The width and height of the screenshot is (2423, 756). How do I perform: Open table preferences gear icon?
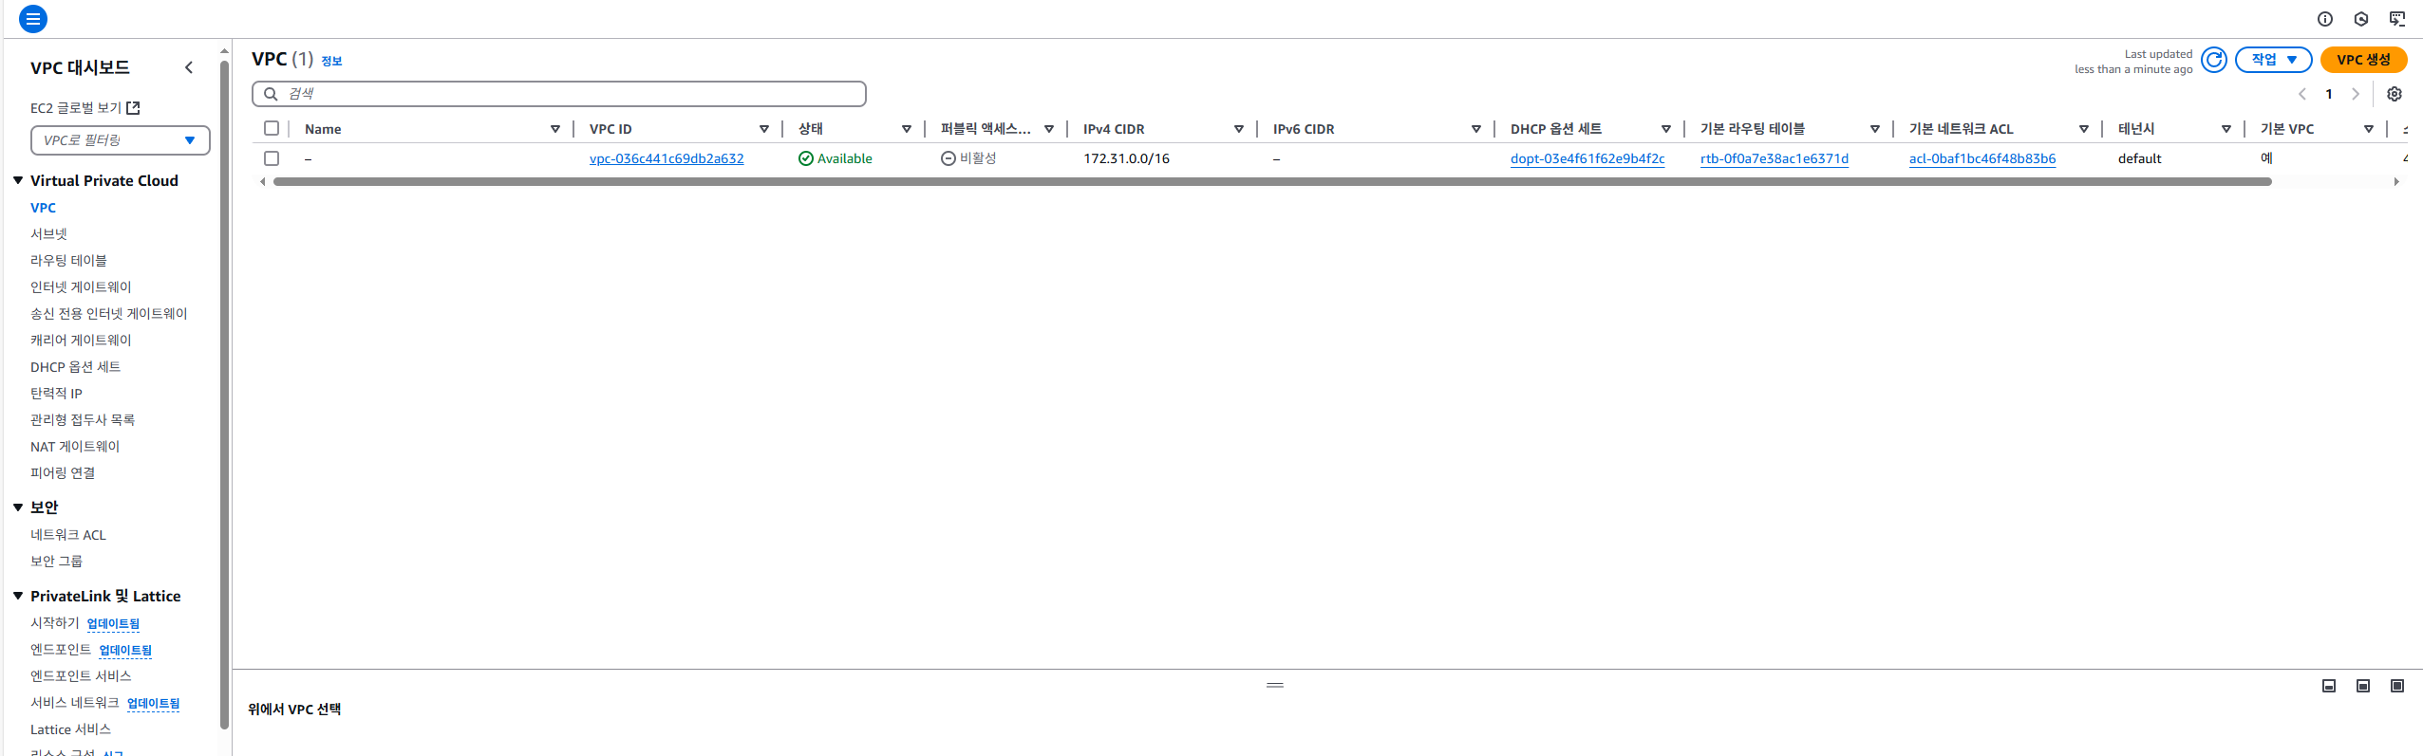click(2394, 94)
